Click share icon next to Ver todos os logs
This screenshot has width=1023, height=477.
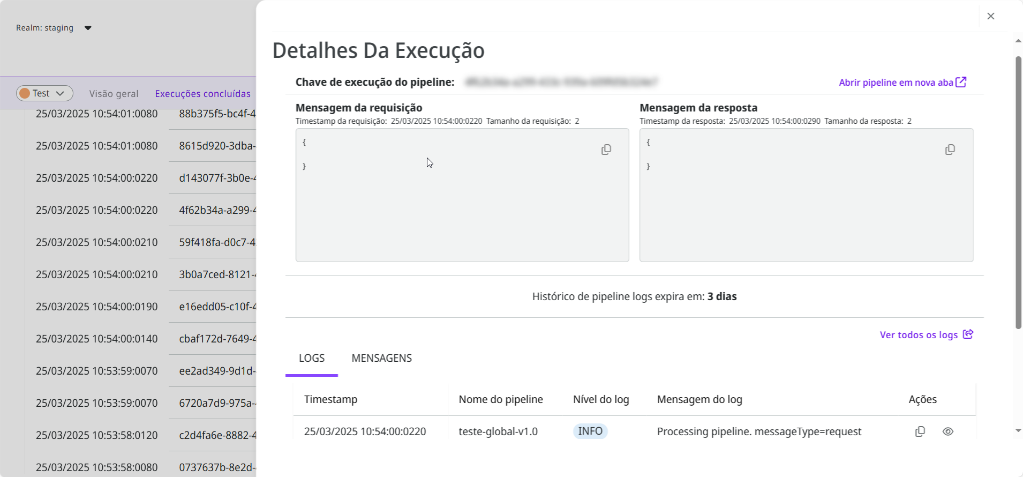pos(968,334)
